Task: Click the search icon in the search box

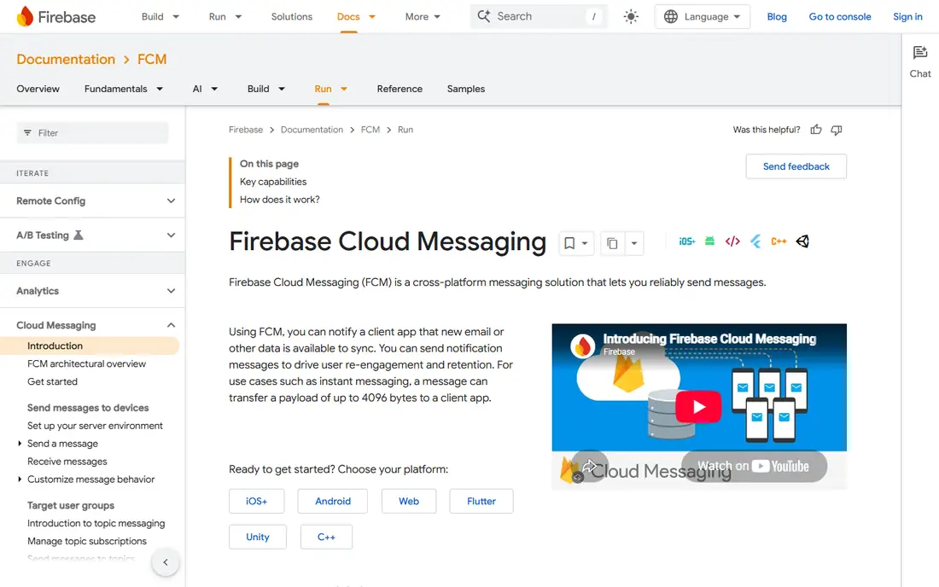Action: [484, 17]
